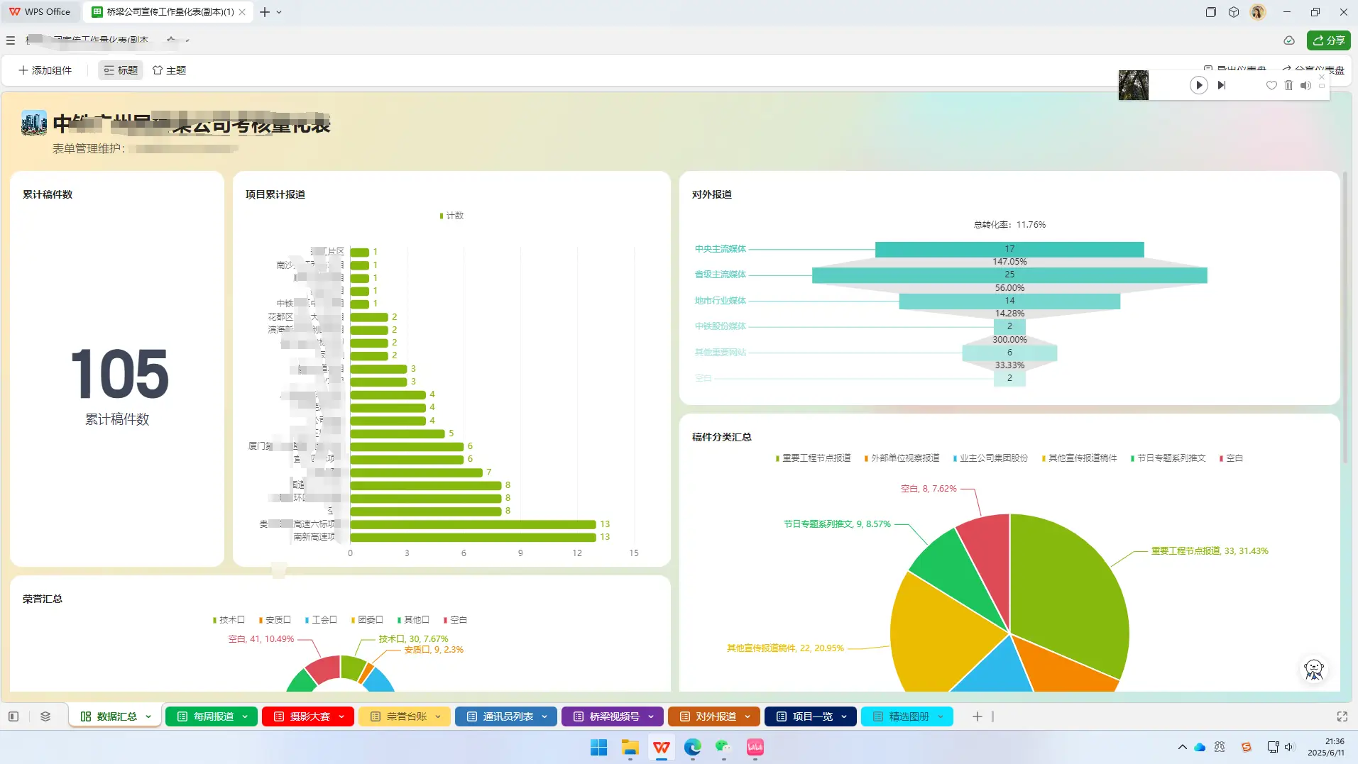Image resolution: width=1358 pixels, height=764 pixels.
Task: Toggle 技术口 legend in 荣誉汇总
Action: point(229,620)
